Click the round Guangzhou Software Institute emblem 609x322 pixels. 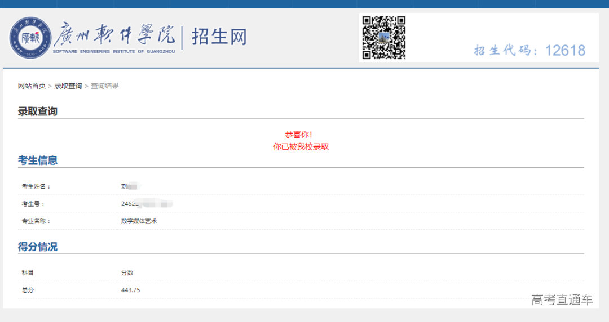coord(30,38)
